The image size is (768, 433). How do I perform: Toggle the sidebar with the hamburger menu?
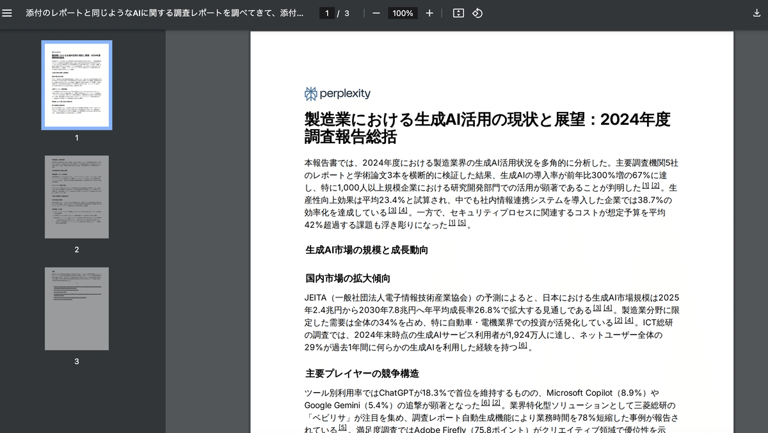pos(7,13)
